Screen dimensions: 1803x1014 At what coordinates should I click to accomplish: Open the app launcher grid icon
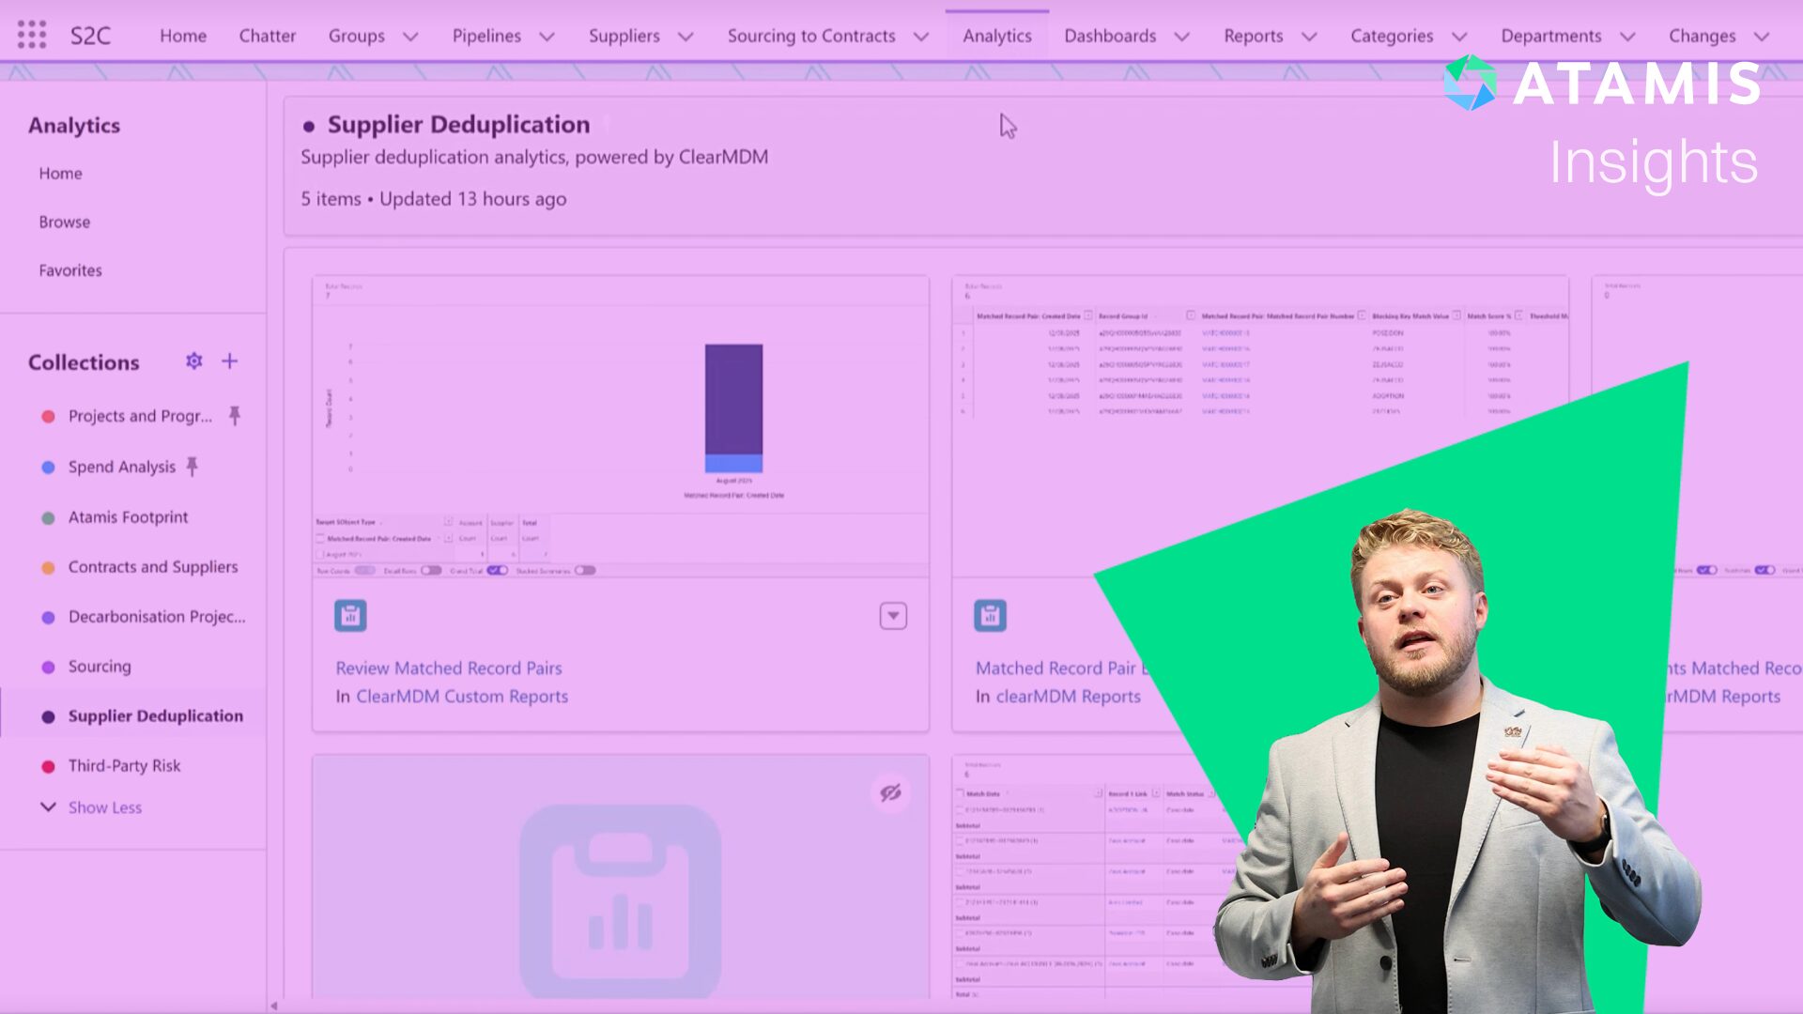31,36
